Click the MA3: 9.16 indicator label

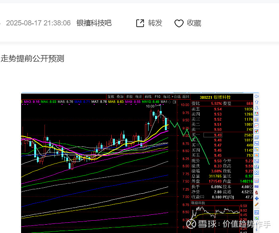[x=32, y=102]
